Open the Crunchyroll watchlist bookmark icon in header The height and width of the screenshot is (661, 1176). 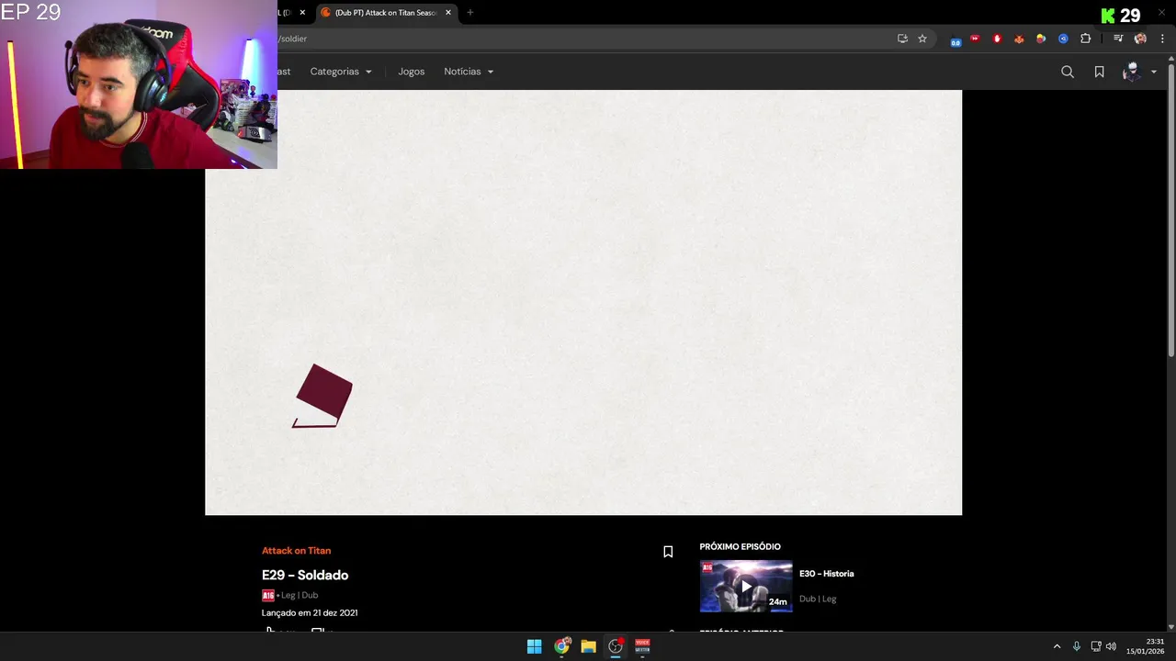1099,72
